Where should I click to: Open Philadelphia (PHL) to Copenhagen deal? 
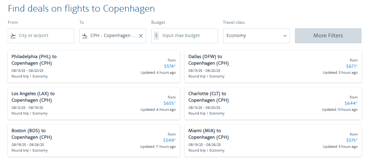pyautogui.click(x=94, y=67)
